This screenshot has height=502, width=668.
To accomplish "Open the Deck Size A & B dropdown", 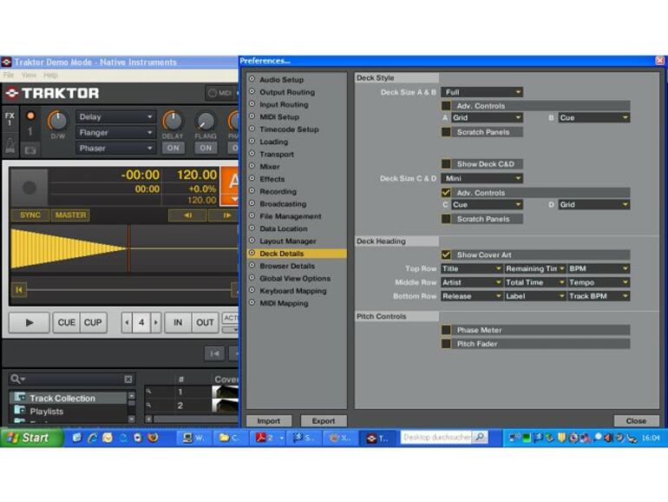I will [x=481, y=92].
